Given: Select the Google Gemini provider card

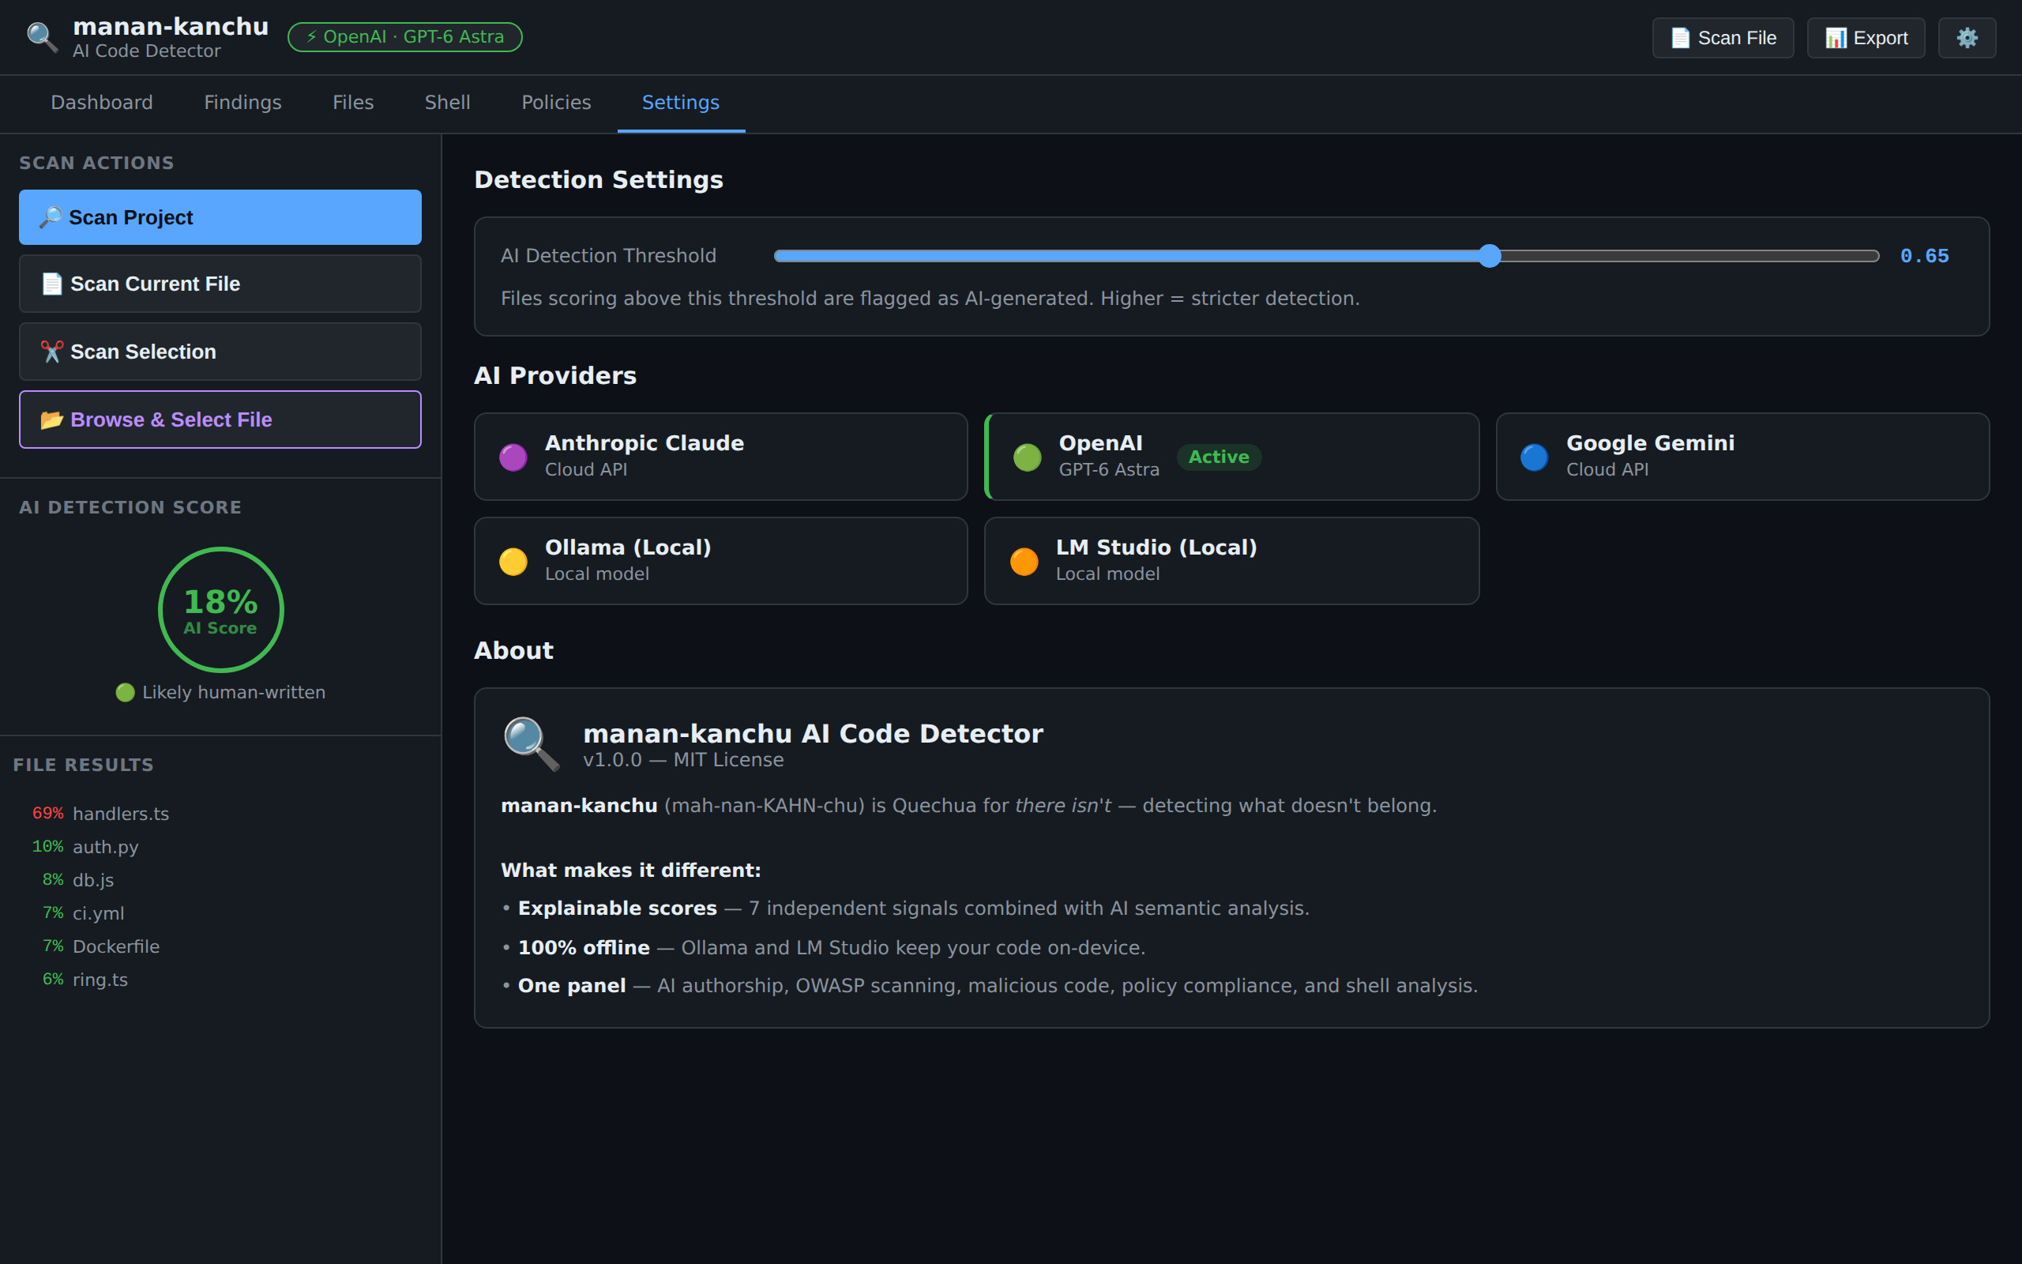Looking at the screenshot, I should point(1742,457).
